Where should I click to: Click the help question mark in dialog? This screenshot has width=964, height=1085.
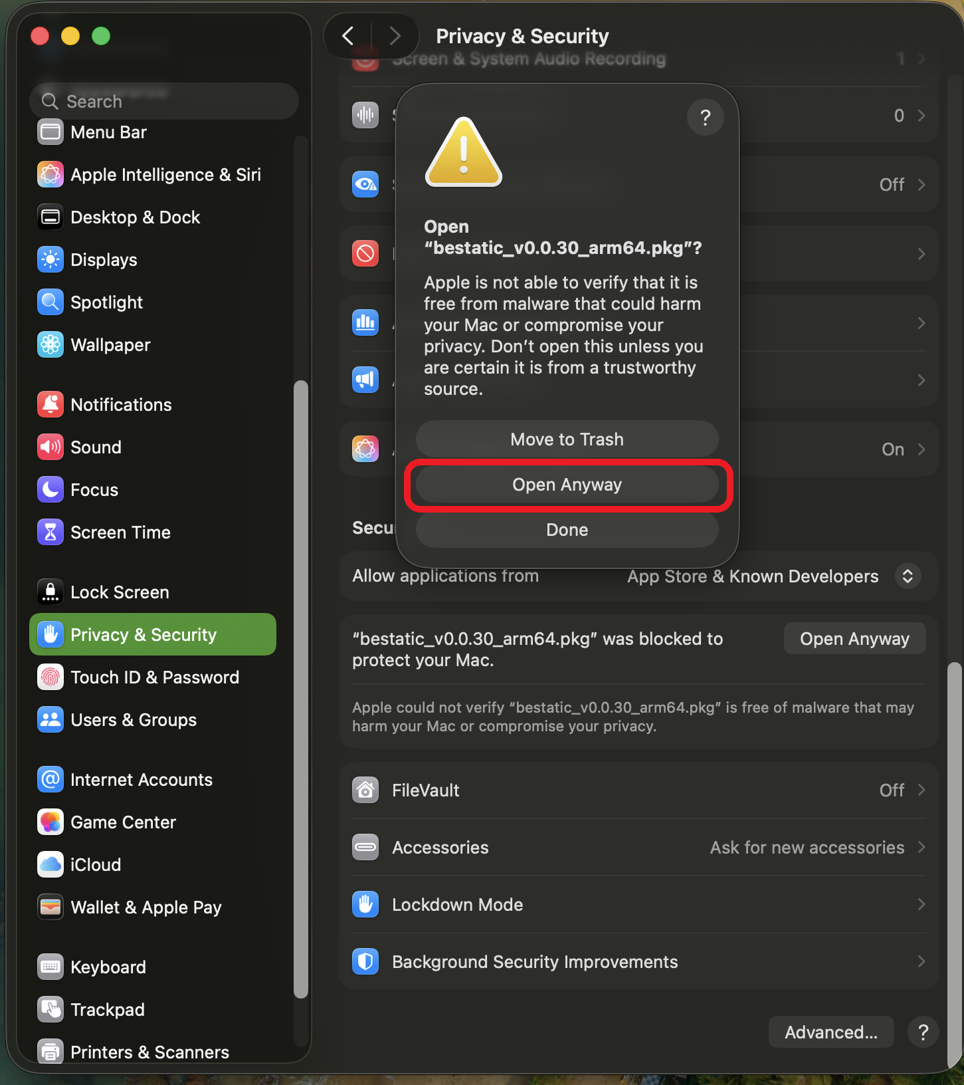[705, 118]
